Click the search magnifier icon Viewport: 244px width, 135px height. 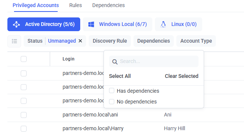[x=115, y=62]
